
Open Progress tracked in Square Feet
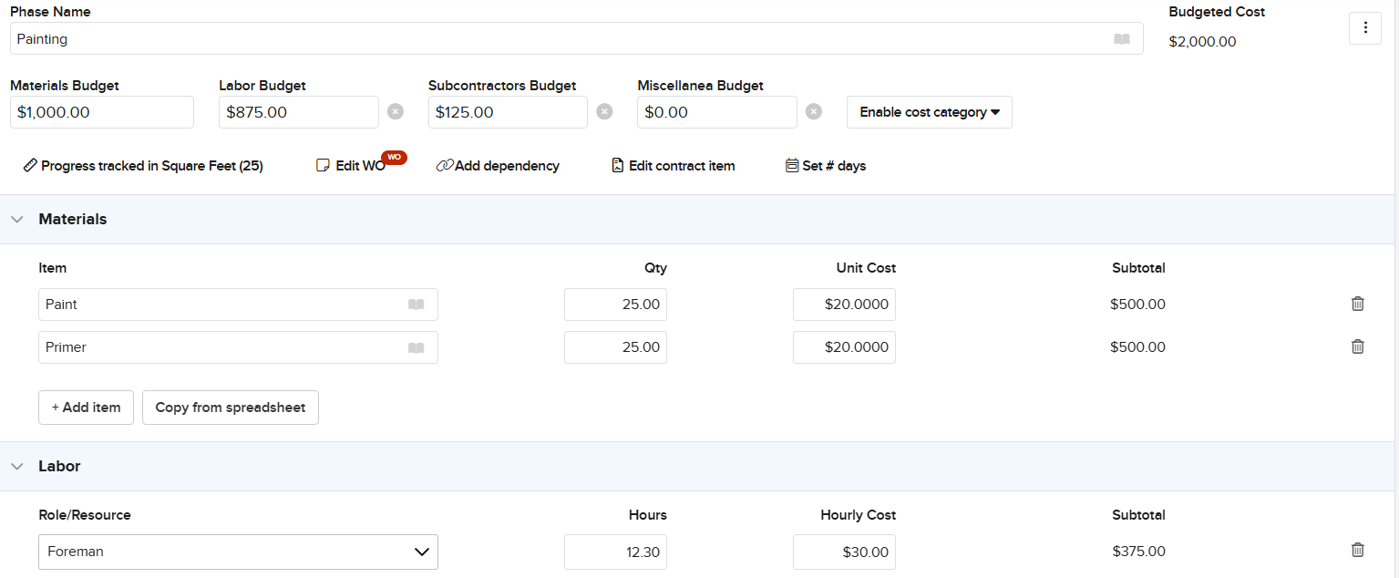click(143, 166)
